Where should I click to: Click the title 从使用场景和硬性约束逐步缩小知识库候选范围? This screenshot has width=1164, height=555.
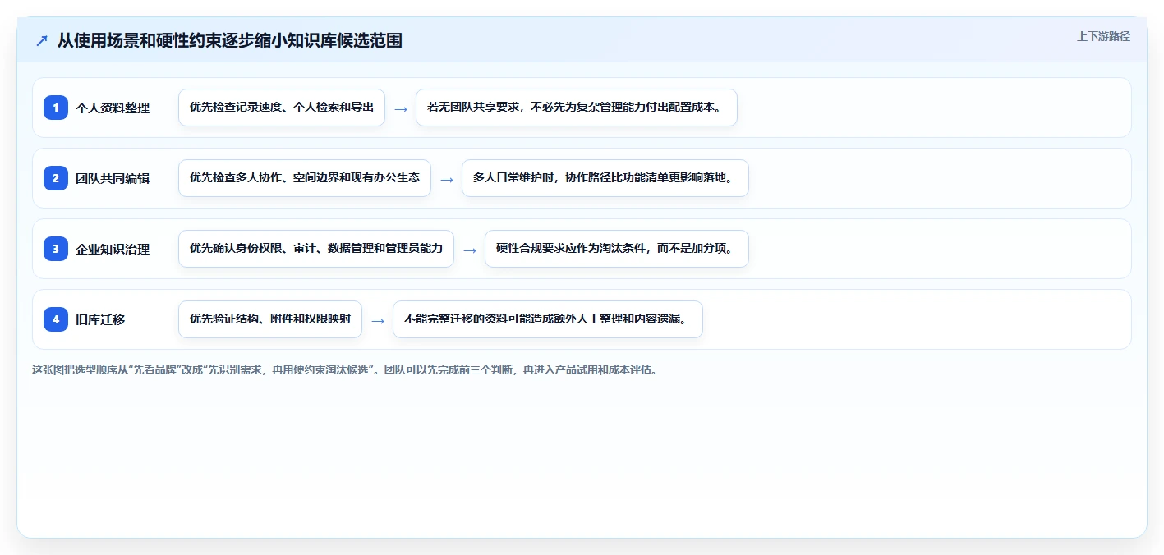coord(230,40)
